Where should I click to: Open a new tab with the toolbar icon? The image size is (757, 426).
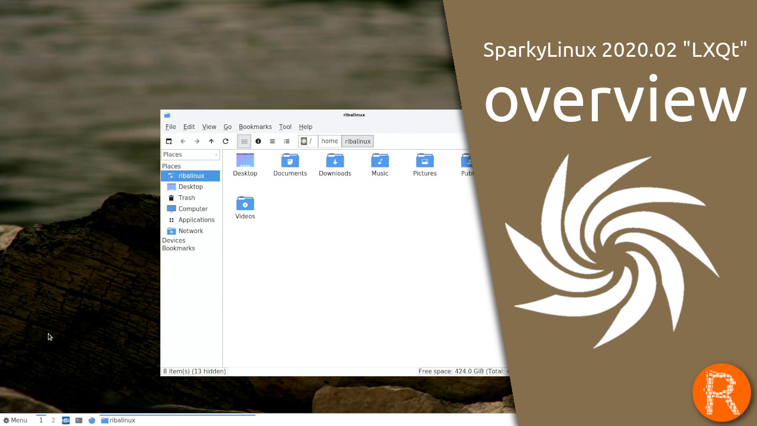pyautogui.click(x=169, y=141)
